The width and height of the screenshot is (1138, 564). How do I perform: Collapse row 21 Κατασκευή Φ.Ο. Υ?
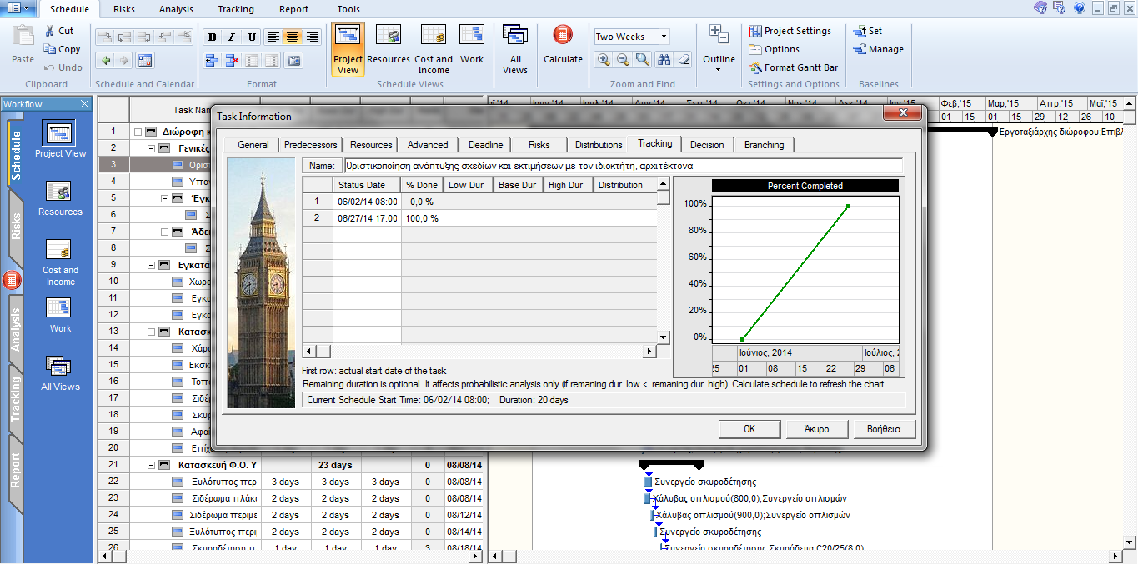tap(151, 465)
